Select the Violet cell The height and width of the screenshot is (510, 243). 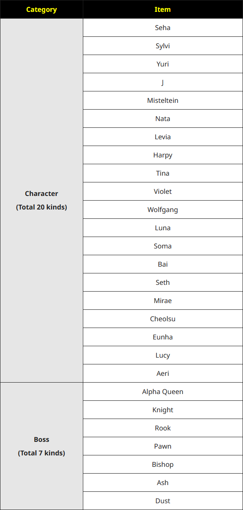(163, 191)
